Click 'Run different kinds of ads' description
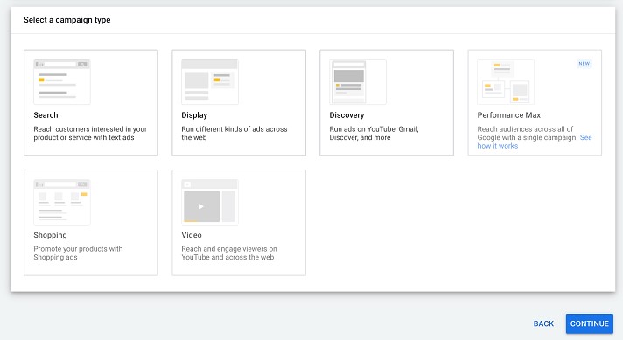This screenshot has height=340, width=623. pos(234,134)
